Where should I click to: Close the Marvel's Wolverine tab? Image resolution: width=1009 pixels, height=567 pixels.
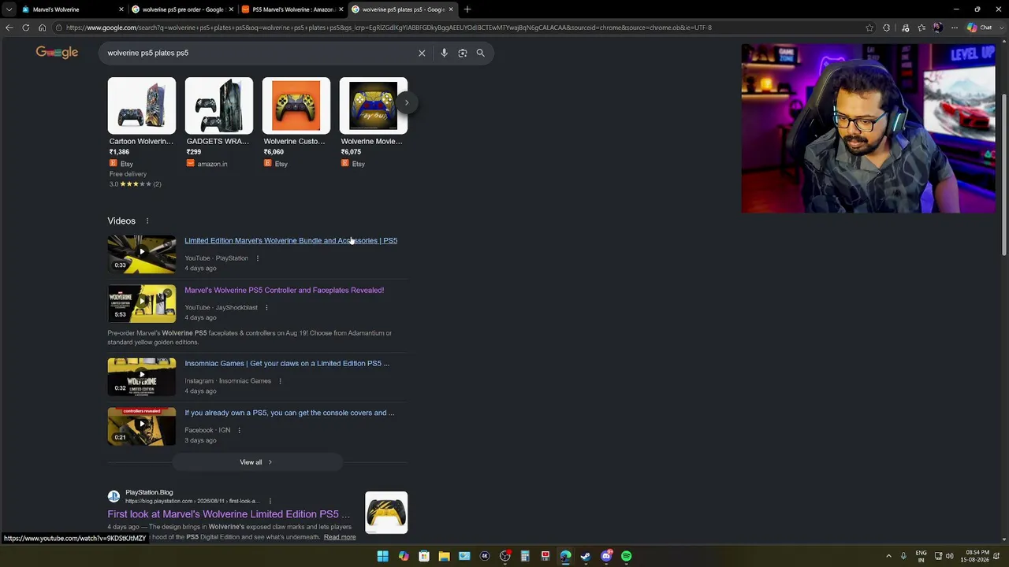[x=121, y=9]
